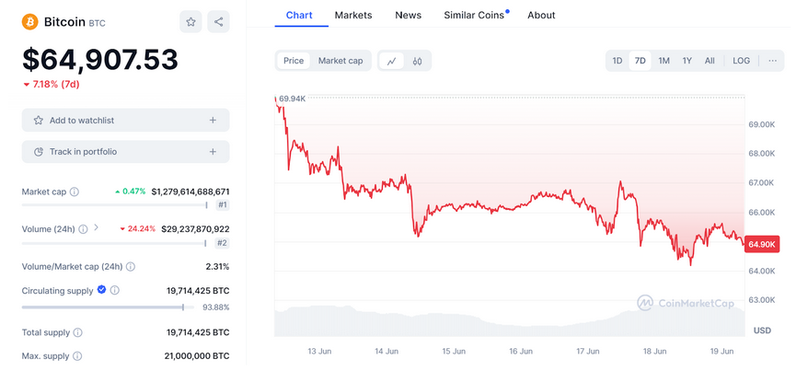808x383 pixels.
Task: Click the 24.24% volume change
Action: click(138, 229)
